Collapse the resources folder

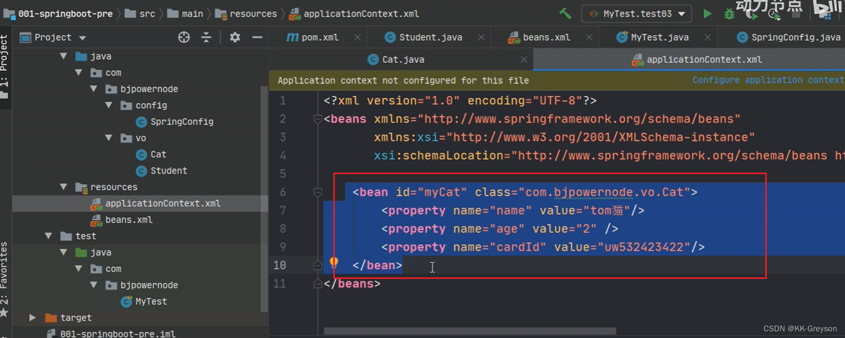point(64,187)
